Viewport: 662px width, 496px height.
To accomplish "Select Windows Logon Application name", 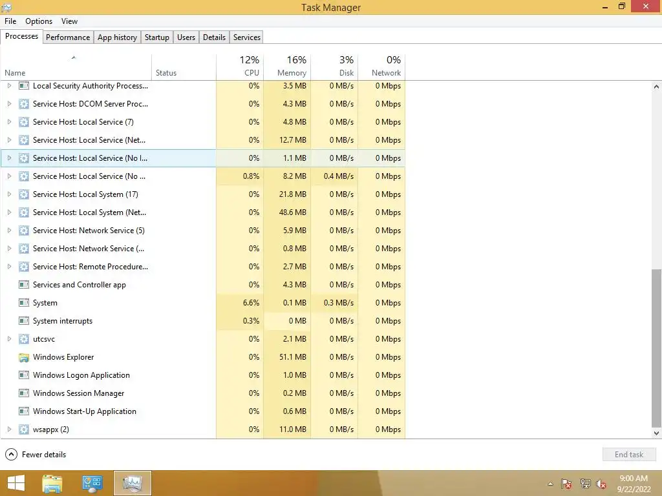I will (81, 375).
